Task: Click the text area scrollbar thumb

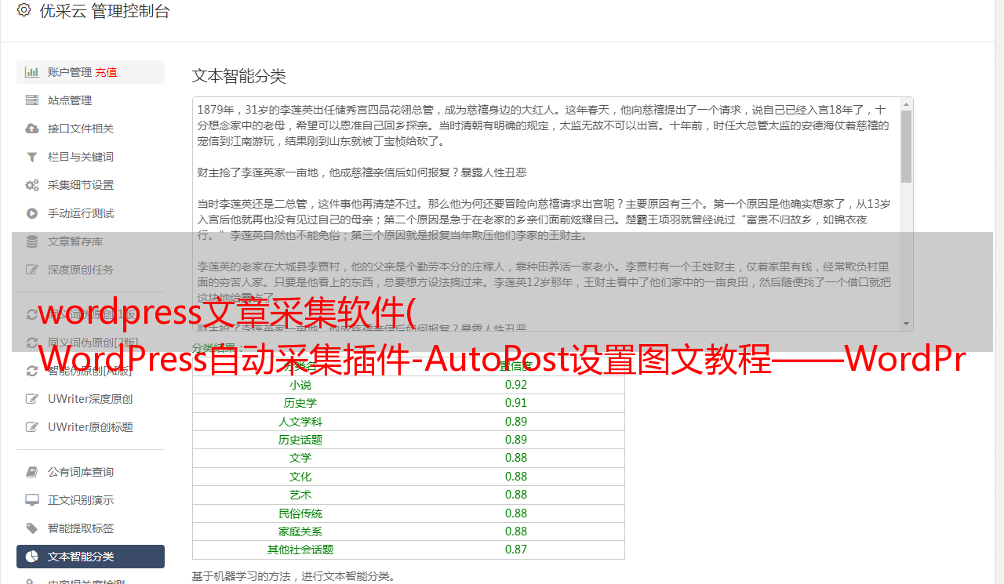Action: 906,147
